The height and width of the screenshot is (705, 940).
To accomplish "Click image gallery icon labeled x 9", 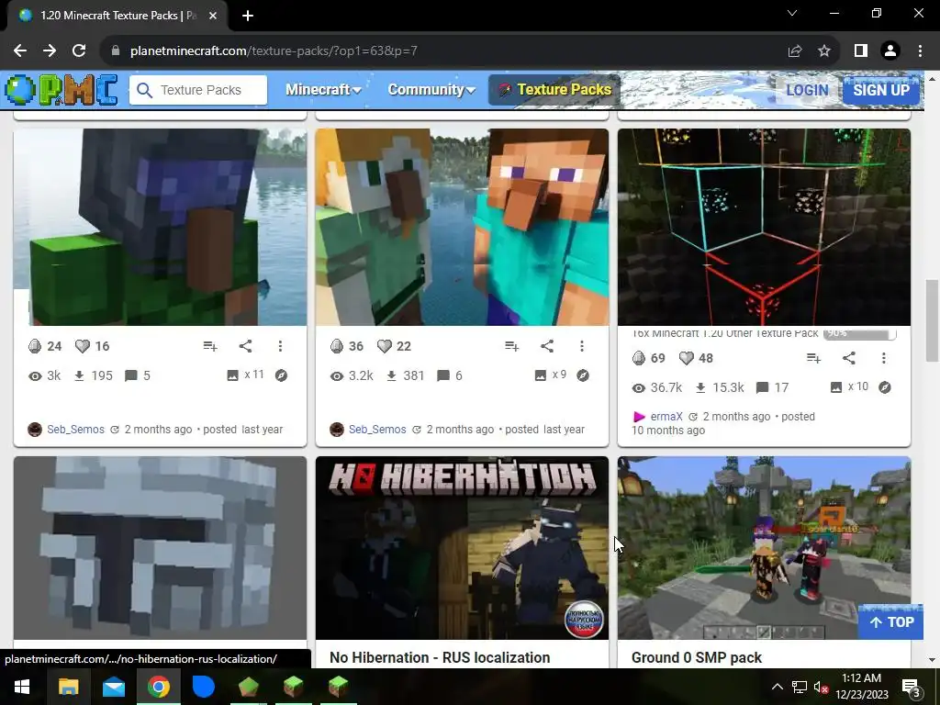I will click(x=540, y=375).
